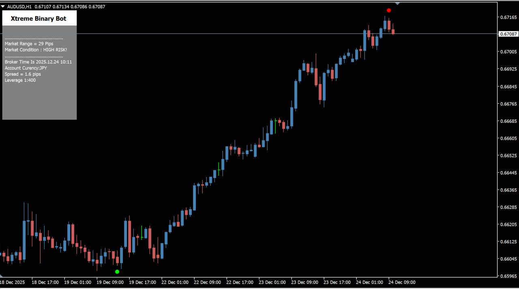Click the 0.65965 price scale label
519x289 pixels.
pyautogui.click(x=508, y=276)
